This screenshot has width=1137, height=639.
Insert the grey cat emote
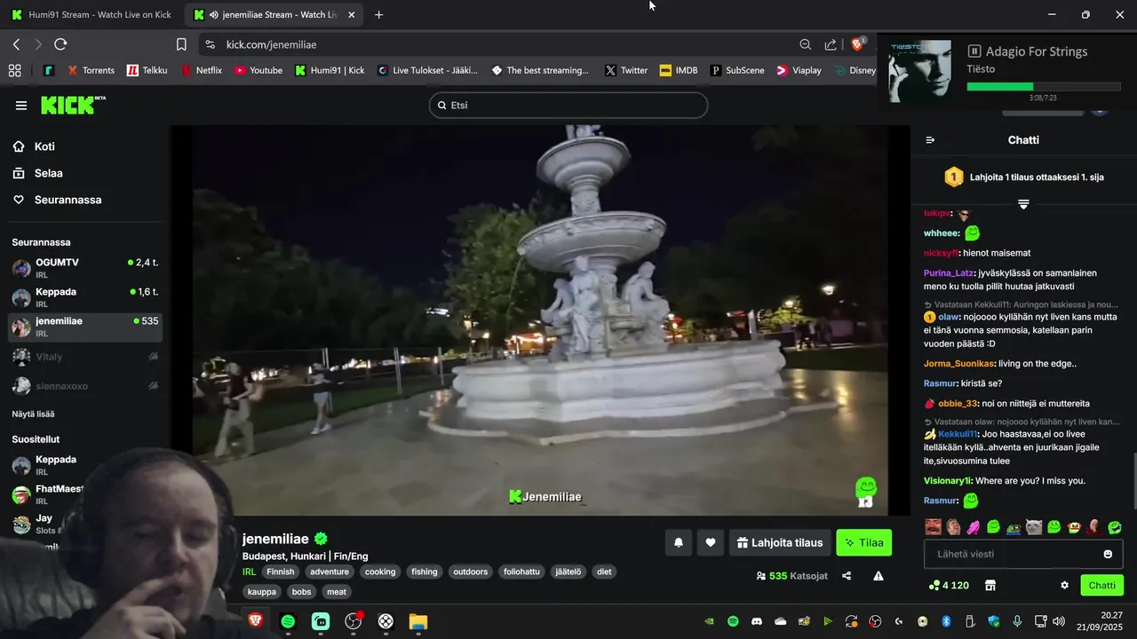coord(1034,527)
